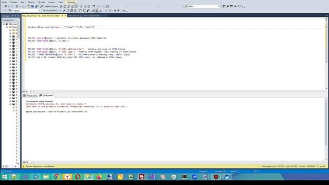Image resolution: width=329 pixels, height=185 pixels.
Task: Open the Object Explorer panel options arrow
Action: click(x=12, y=16)
